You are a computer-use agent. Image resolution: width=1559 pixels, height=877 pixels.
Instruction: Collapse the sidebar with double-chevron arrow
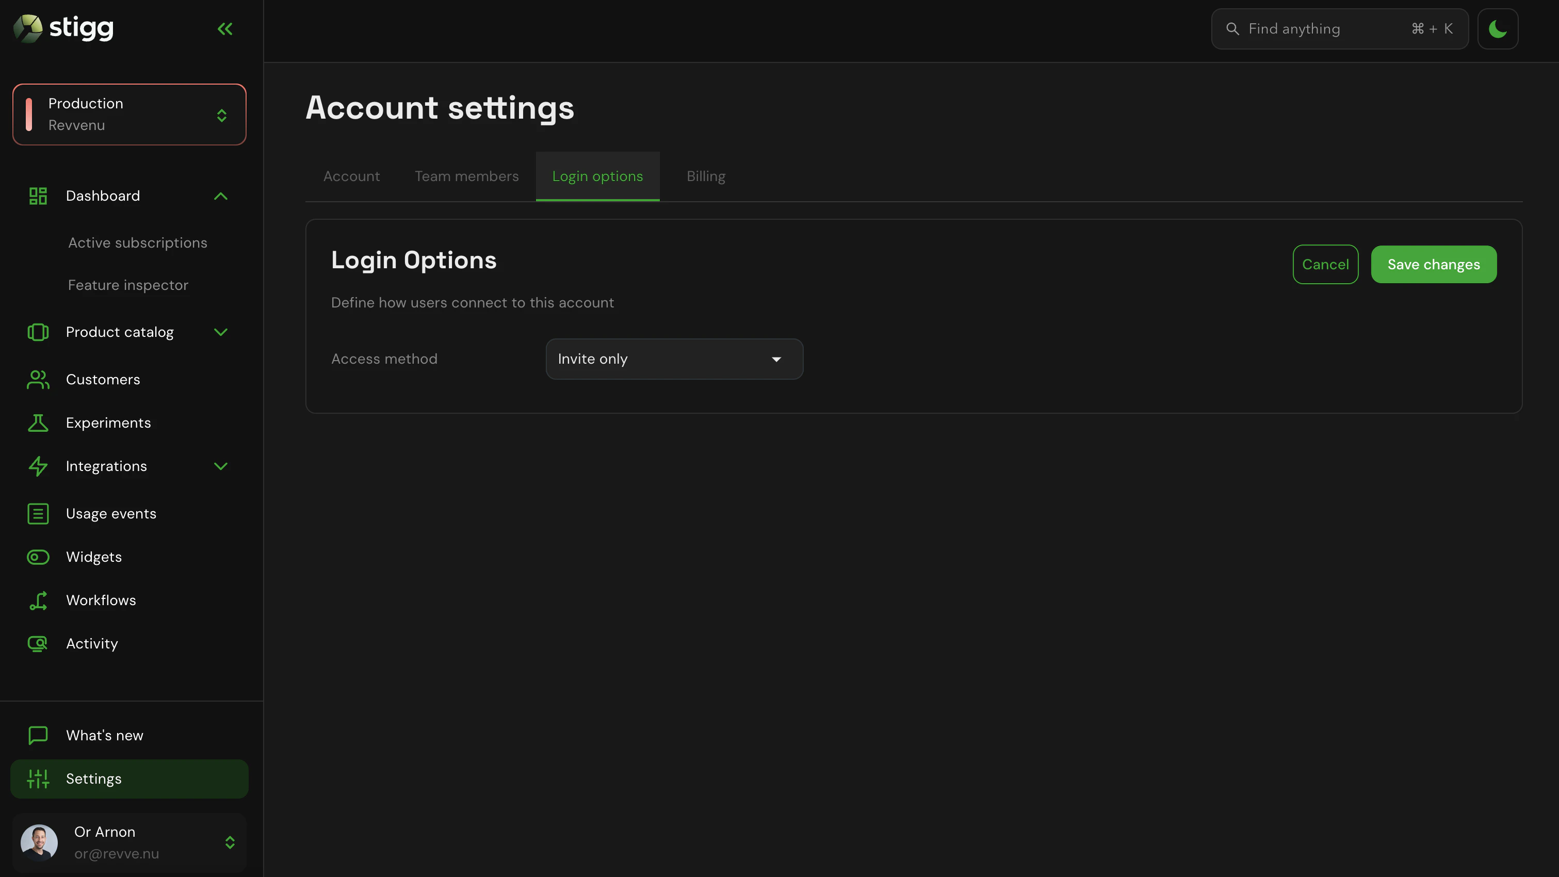pos(224,28)
